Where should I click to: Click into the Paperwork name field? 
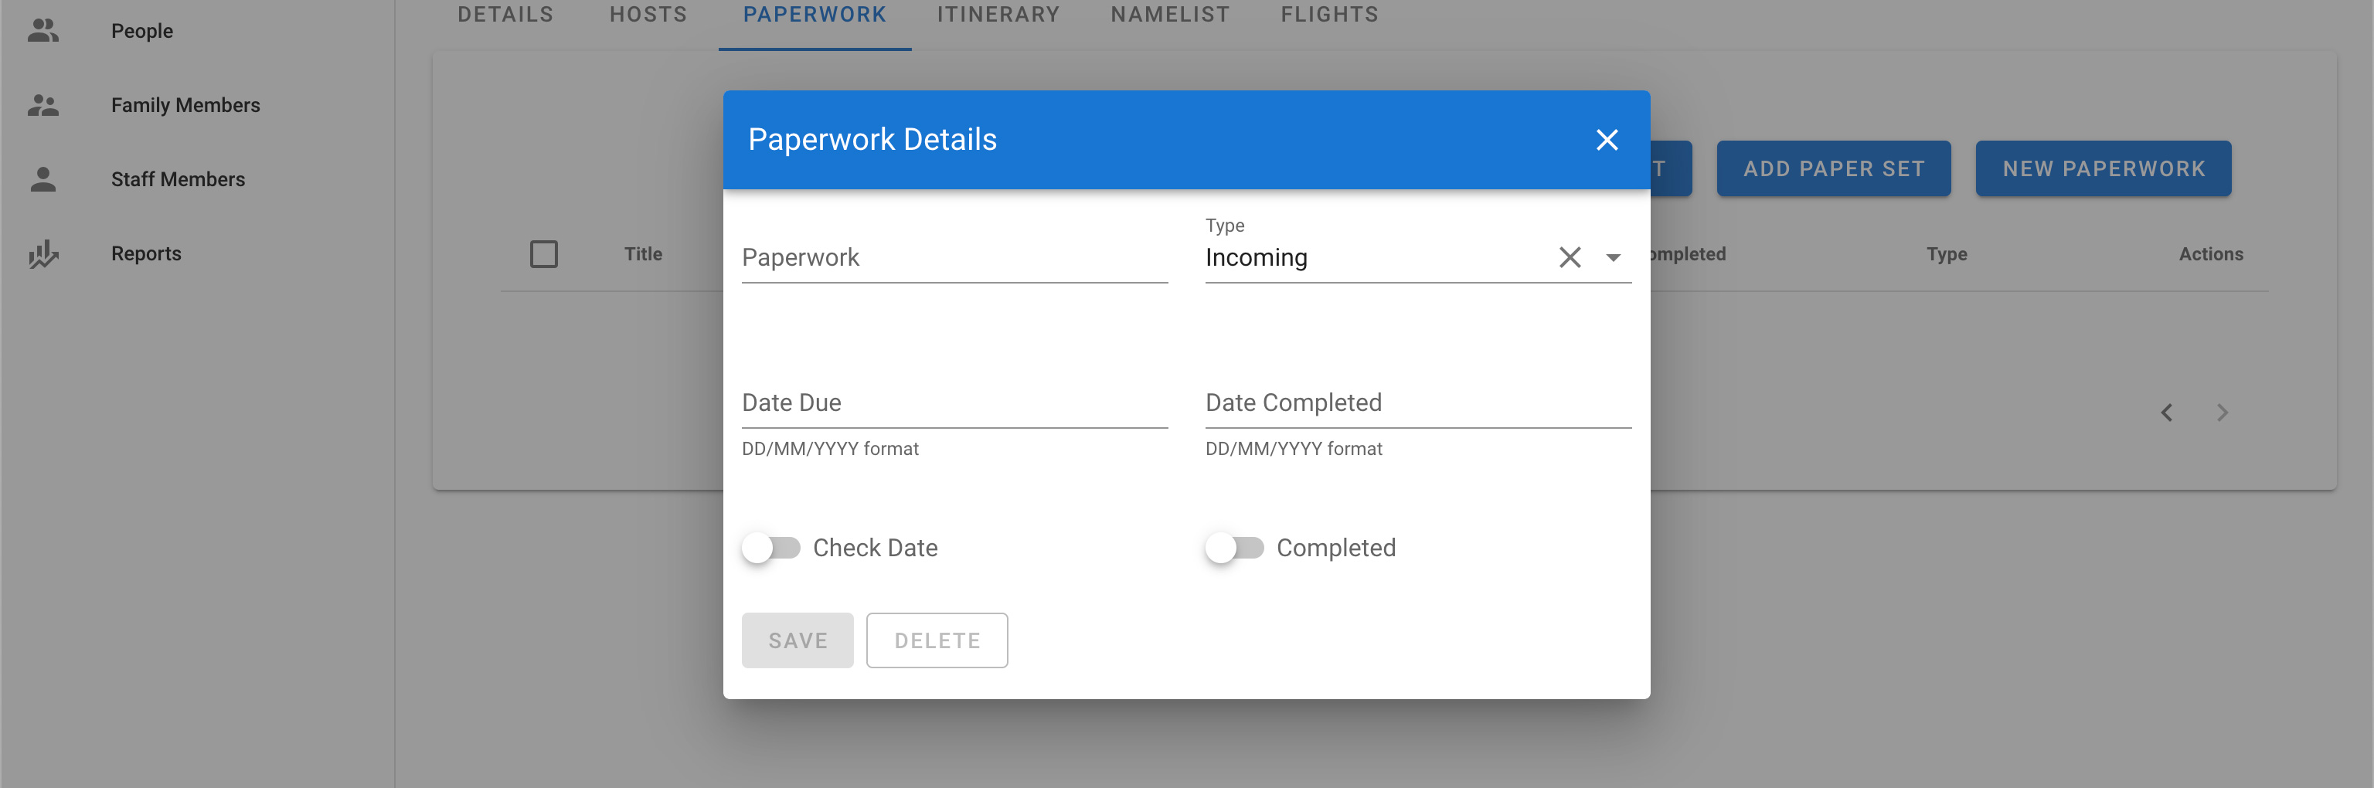click(954, 258)
